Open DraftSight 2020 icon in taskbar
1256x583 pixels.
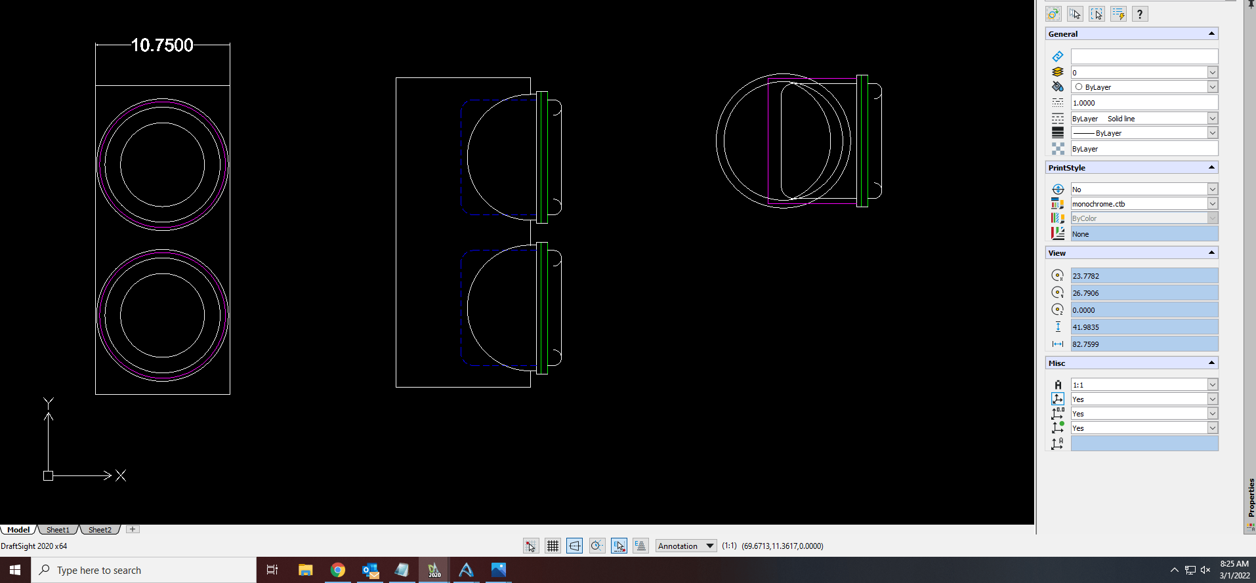click(433, 570)
